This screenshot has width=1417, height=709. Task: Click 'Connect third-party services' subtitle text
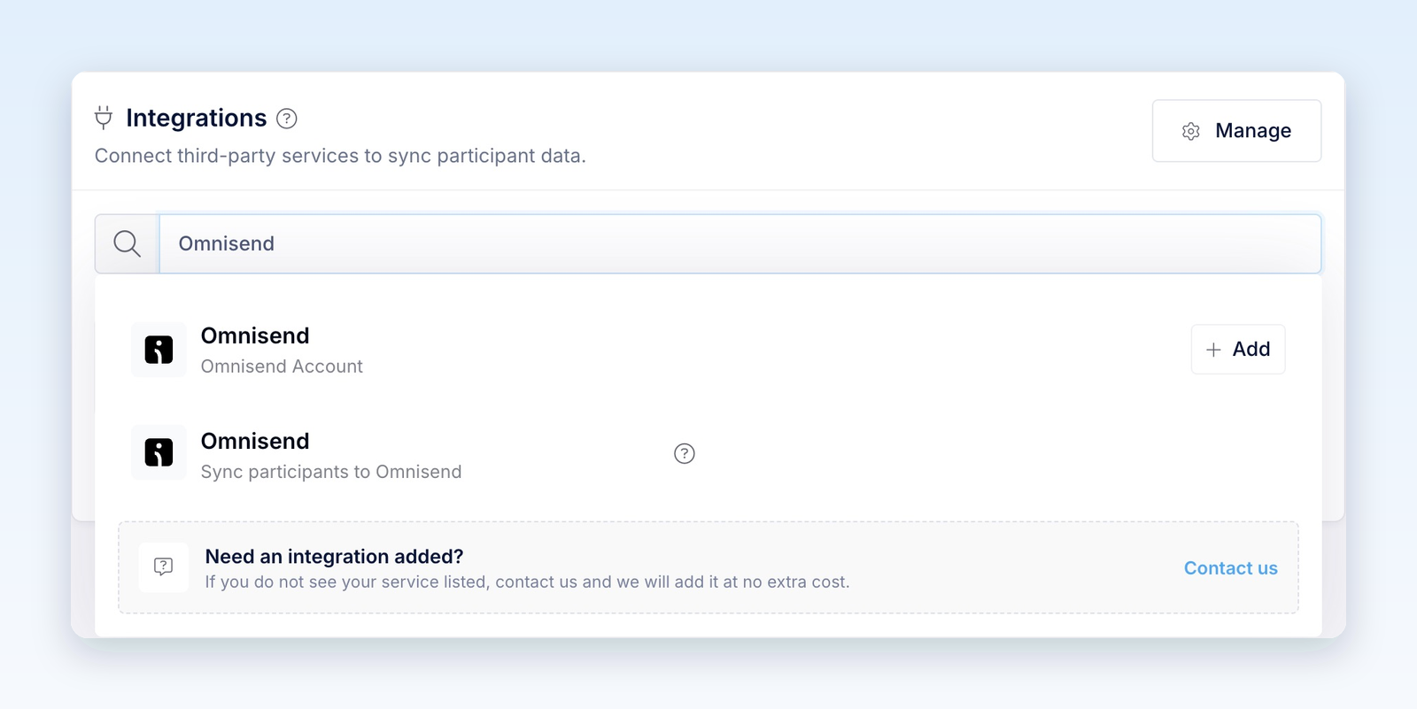click(340, 156)
